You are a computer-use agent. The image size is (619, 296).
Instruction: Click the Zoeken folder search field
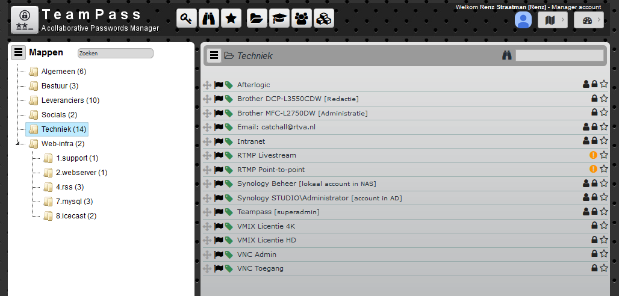click(x=116, y=54)
